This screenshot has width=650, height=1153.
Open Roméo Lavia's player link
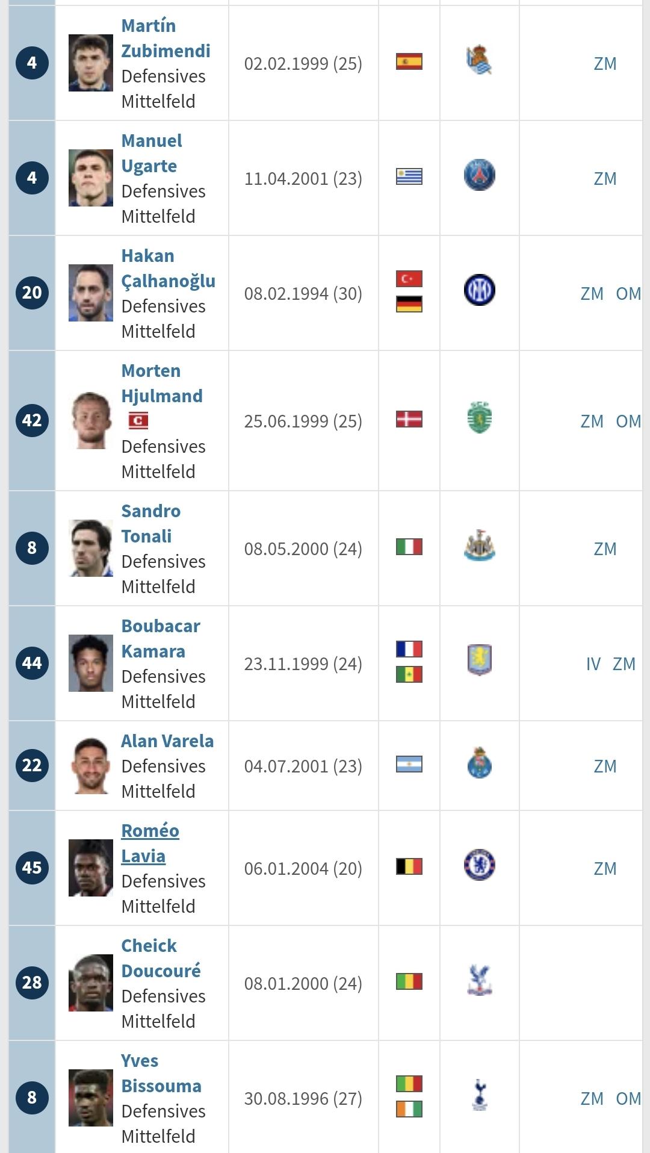[150, 843]
